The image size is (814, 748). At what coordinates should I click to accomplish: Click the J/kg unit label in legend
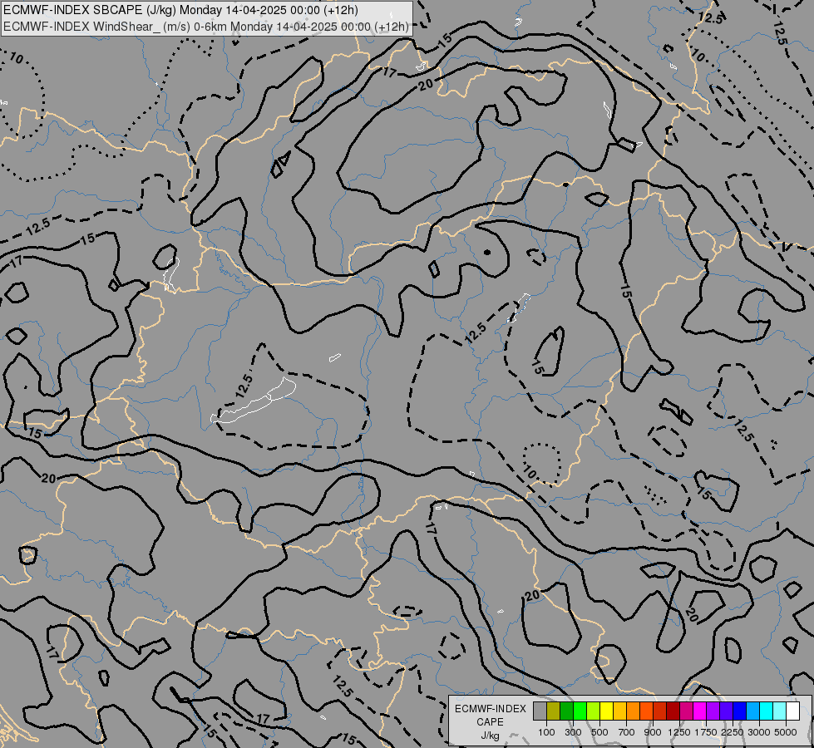coord(490,736)
